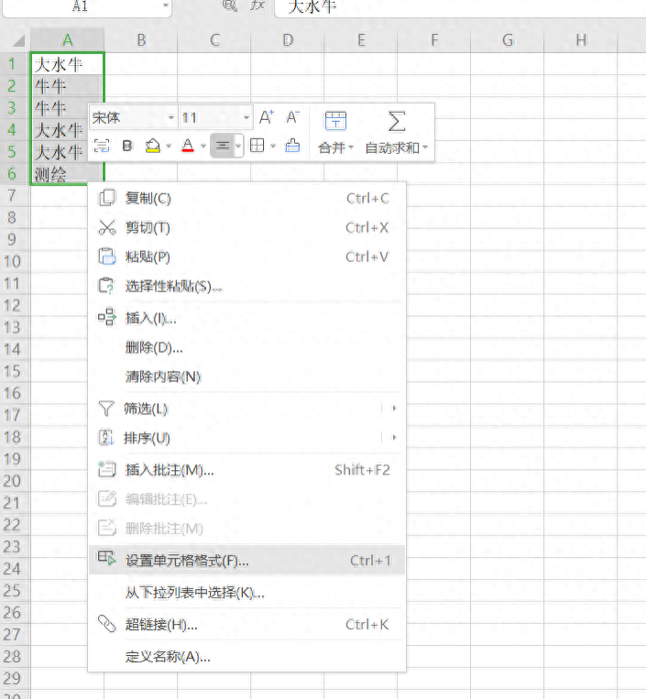The image size is (646, 699).
Task: Select column H header
Action: (580, 40)
